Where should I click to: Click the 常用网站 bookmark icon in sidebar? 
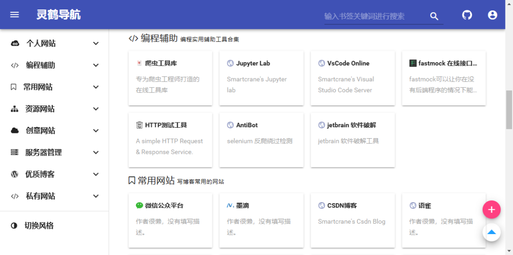pos(13,87)
